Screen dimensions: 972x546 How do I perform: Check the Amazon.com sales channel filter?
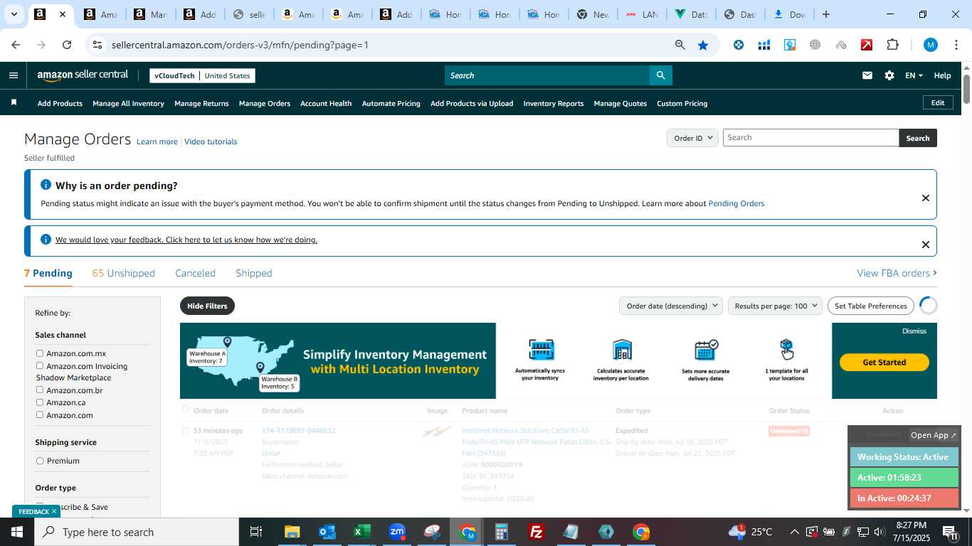tap(40, 414)
